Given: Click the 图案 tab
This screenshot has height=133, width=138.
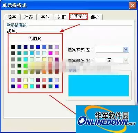Looking at the screenshot, I should pyautogui.click(x=79, y=17).
